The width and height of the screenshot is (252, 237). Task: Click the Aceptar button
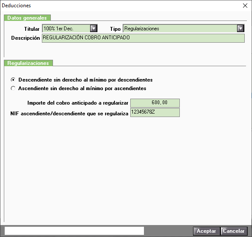[206, 231]
